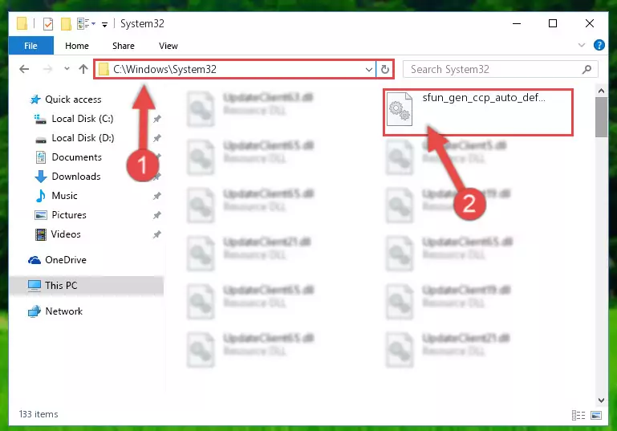The image size is (617, 431).
Task: Open the File ribbon tab
Action: click(30, 46)
